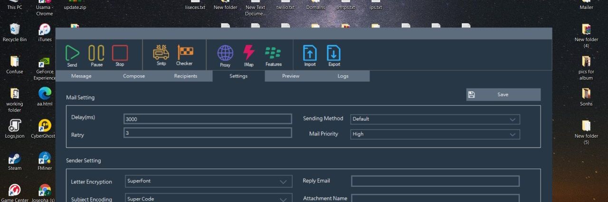This screenshot has height=202, width=608.
Task: Switch to the Message tab
Action: click(x=81, y=76)
